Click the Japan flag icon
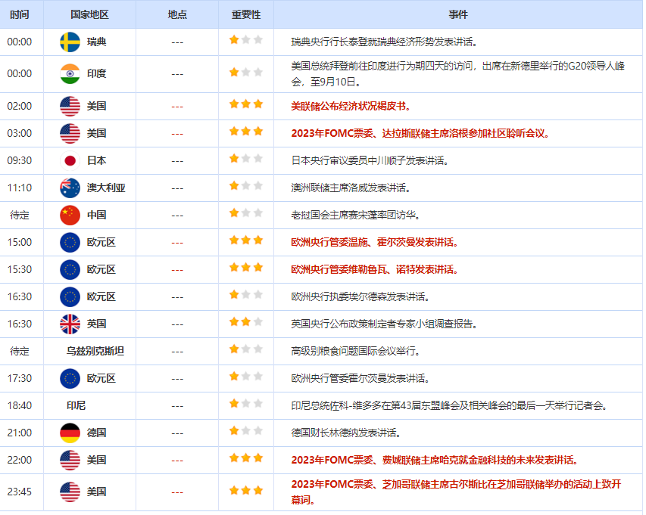 [70, 160]
